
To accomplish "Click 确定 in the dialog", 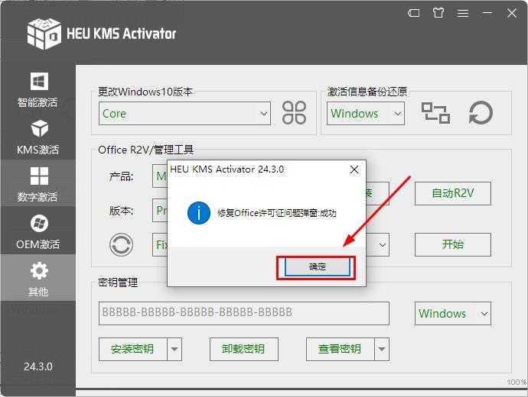I will pos(318,267).
